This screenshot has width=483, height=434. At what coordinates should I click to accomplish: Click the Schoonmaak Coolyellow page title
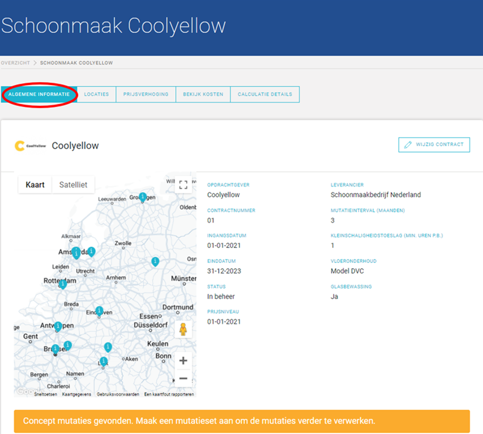coord(113,26)
